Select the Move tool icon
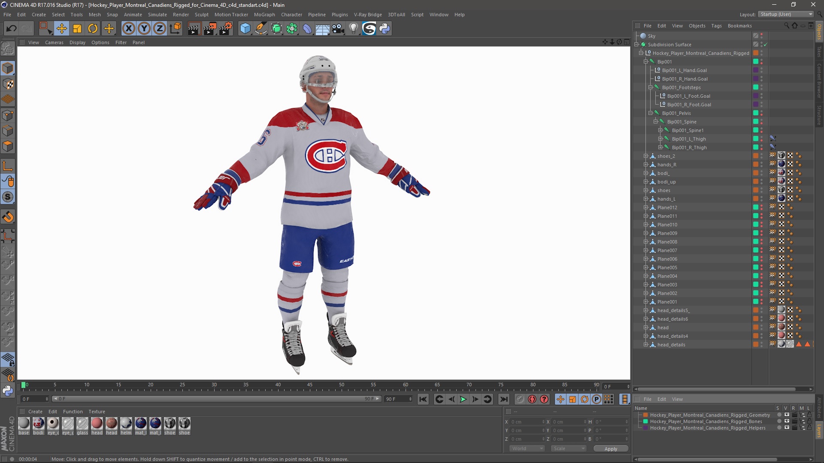824x463 pixels. 61,29
